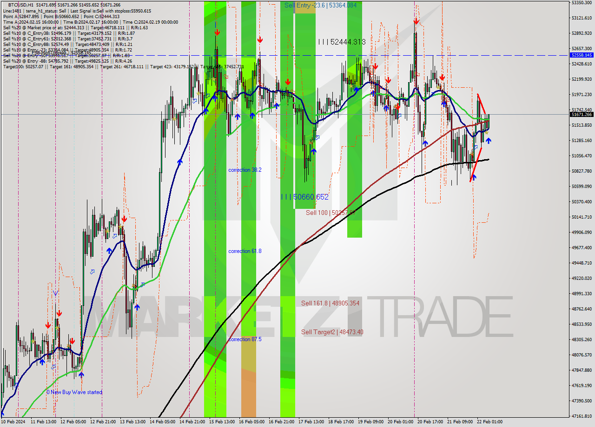Click the '| | | 52444.313' level label
Screen dimensions: 595x427
[x=342, y=42]
